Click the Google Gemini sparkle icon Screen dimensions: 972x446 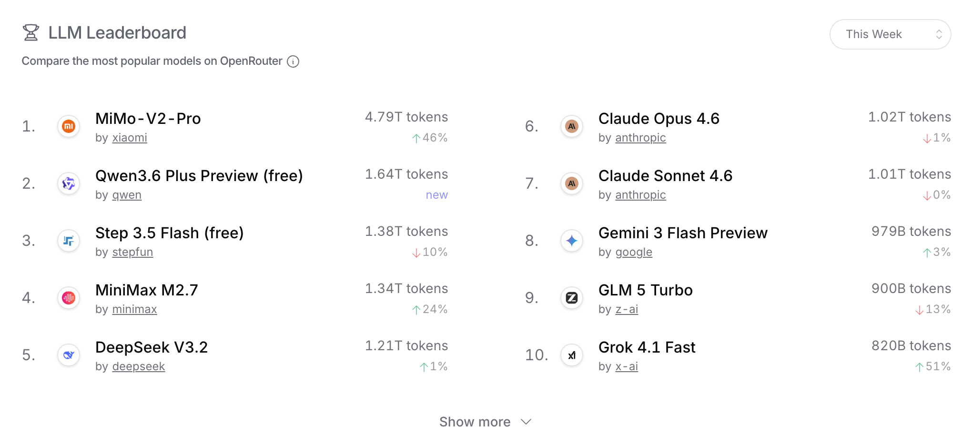point(572,241)
